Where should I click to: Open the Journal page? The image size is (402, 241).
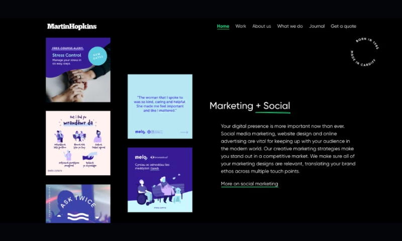(x=317, y=26)
